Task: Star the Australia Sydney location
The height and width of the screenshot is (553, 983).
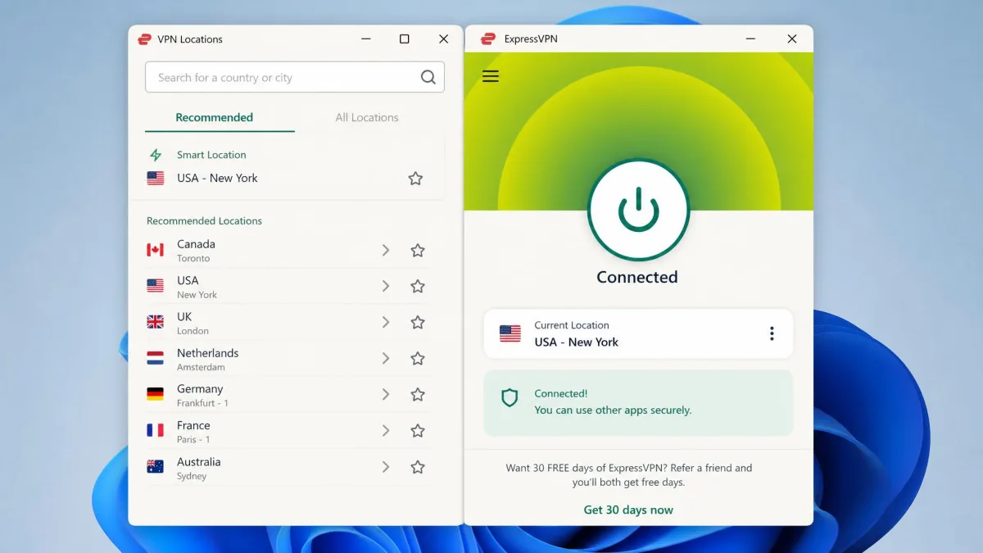Action: [x=418, y=467]
